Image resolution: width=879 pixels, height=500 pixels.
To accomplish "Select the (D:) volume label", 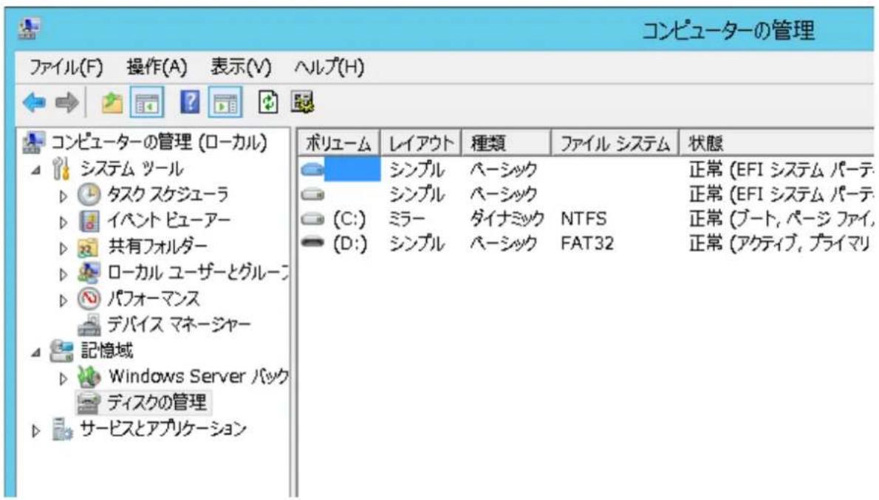I will pos(350,243).
